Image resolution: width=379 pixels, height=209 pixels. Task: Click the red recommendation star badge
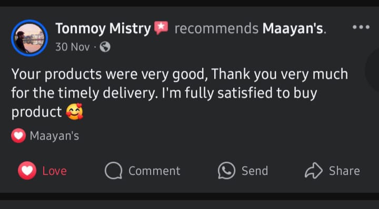(161, 28)
